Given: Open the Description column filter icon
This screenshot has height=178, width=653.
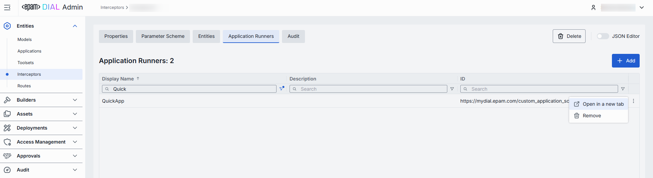Looking at the screenshot, I should click(x=452, y=89).
